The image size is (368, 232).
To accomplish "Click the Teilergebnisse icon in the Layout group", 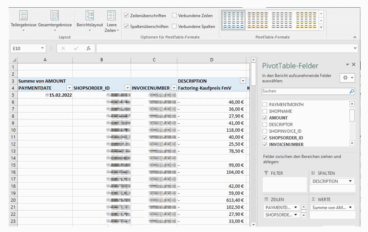I will coord(24,15).
